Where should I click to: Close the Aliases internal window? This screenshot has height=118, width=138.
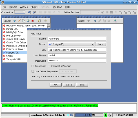(122, 17)
